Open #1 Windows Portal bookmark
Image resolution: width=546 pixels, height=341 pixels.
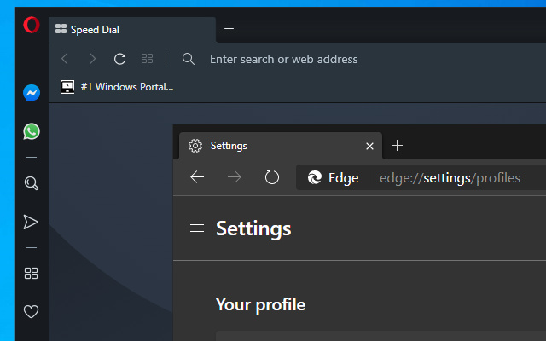tap(117, 87)
